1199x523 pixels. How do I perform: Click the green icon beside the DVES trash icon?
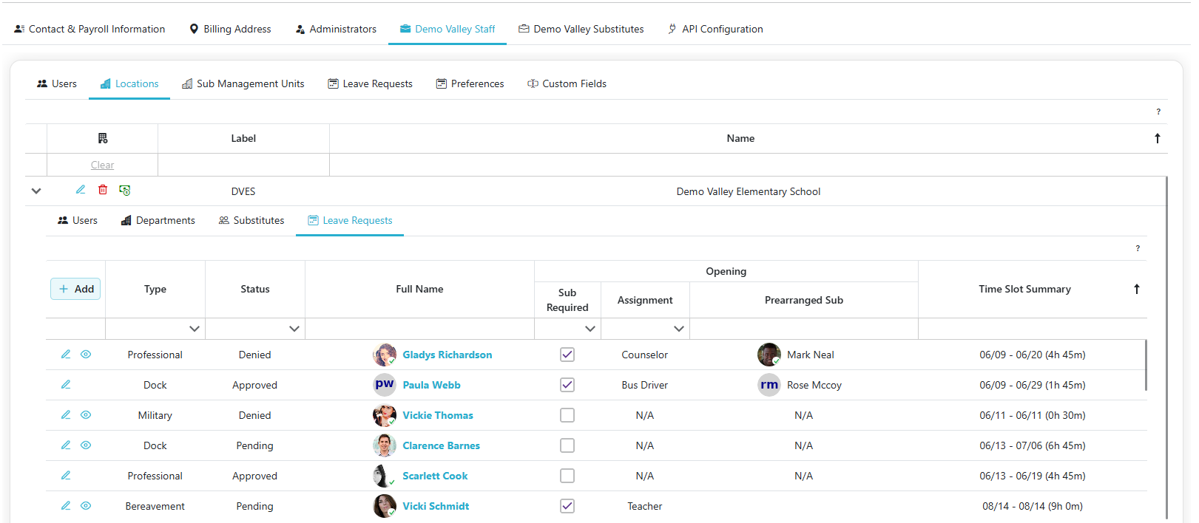pos(125,191)
